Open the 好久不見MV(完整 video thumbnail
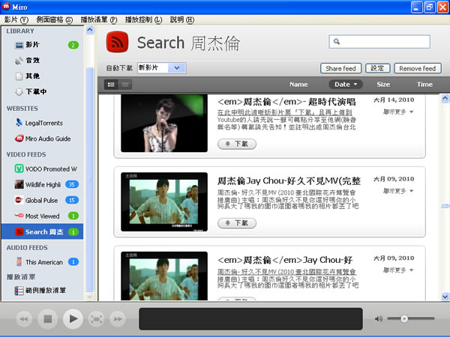The image size is (450, 337). (164, 201)
